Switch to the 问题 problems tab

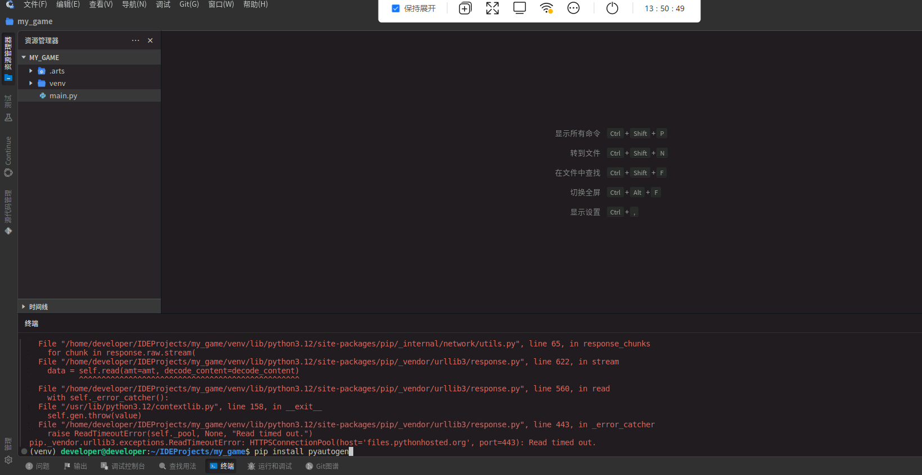click(x=37, y=466)
